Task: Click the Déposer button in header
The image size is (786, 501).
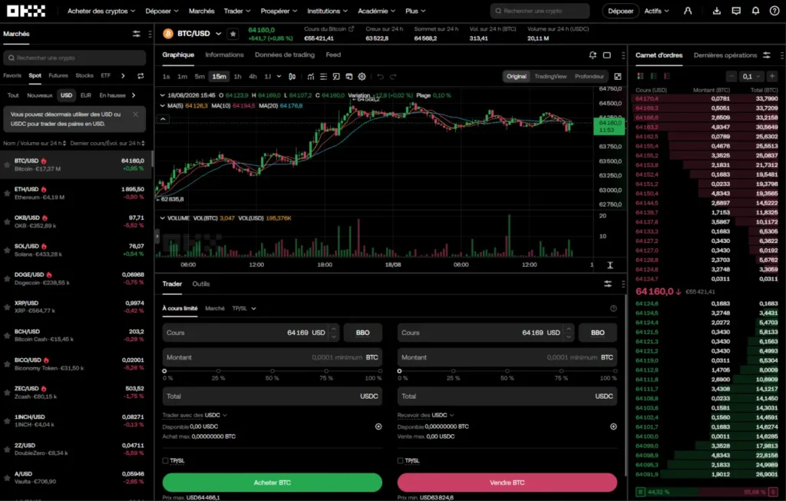Action: click(620, 11)
